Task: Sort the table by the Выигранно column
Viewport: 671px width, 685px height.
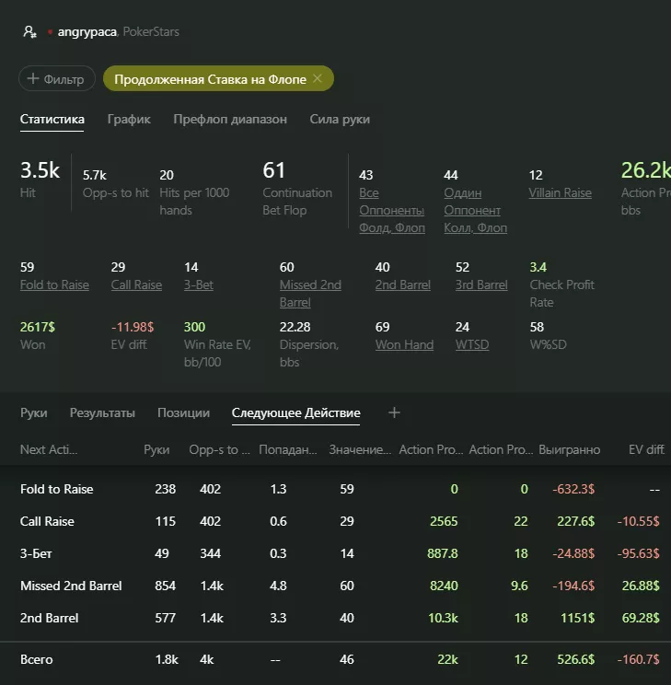Action: click(x=570, y=449)
